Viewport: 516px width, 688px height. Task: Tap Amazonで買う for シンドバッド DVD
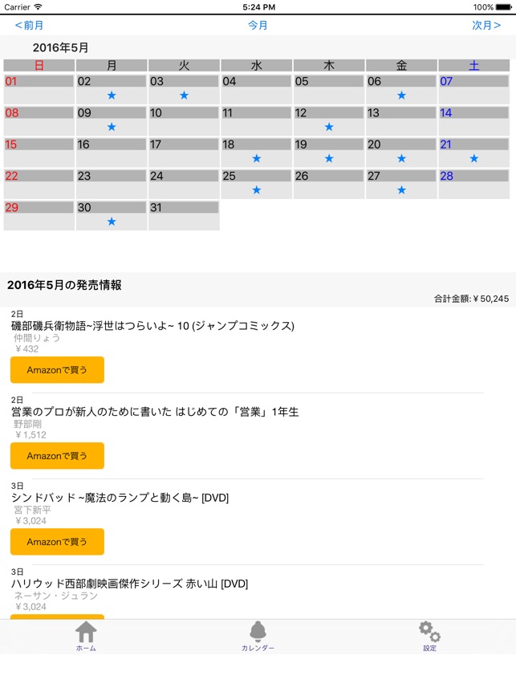tap(56, 541)
